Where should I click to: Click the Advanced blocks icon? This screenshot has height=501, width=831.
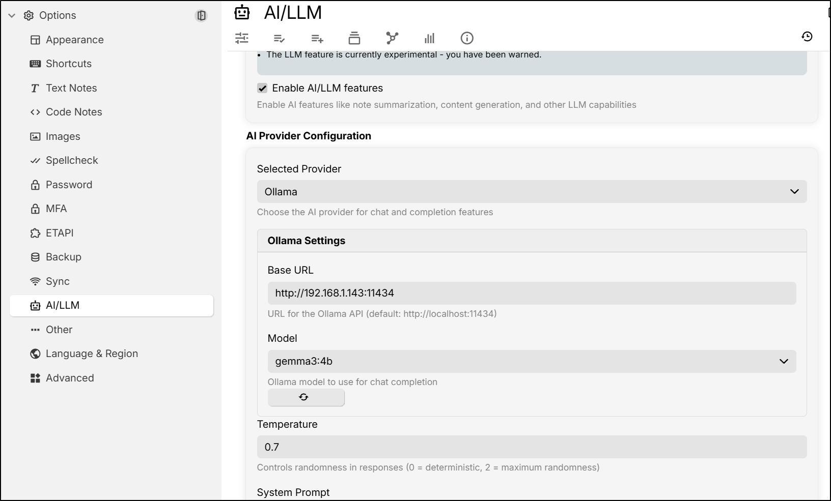pyautogui.click(x=35, y=378)
